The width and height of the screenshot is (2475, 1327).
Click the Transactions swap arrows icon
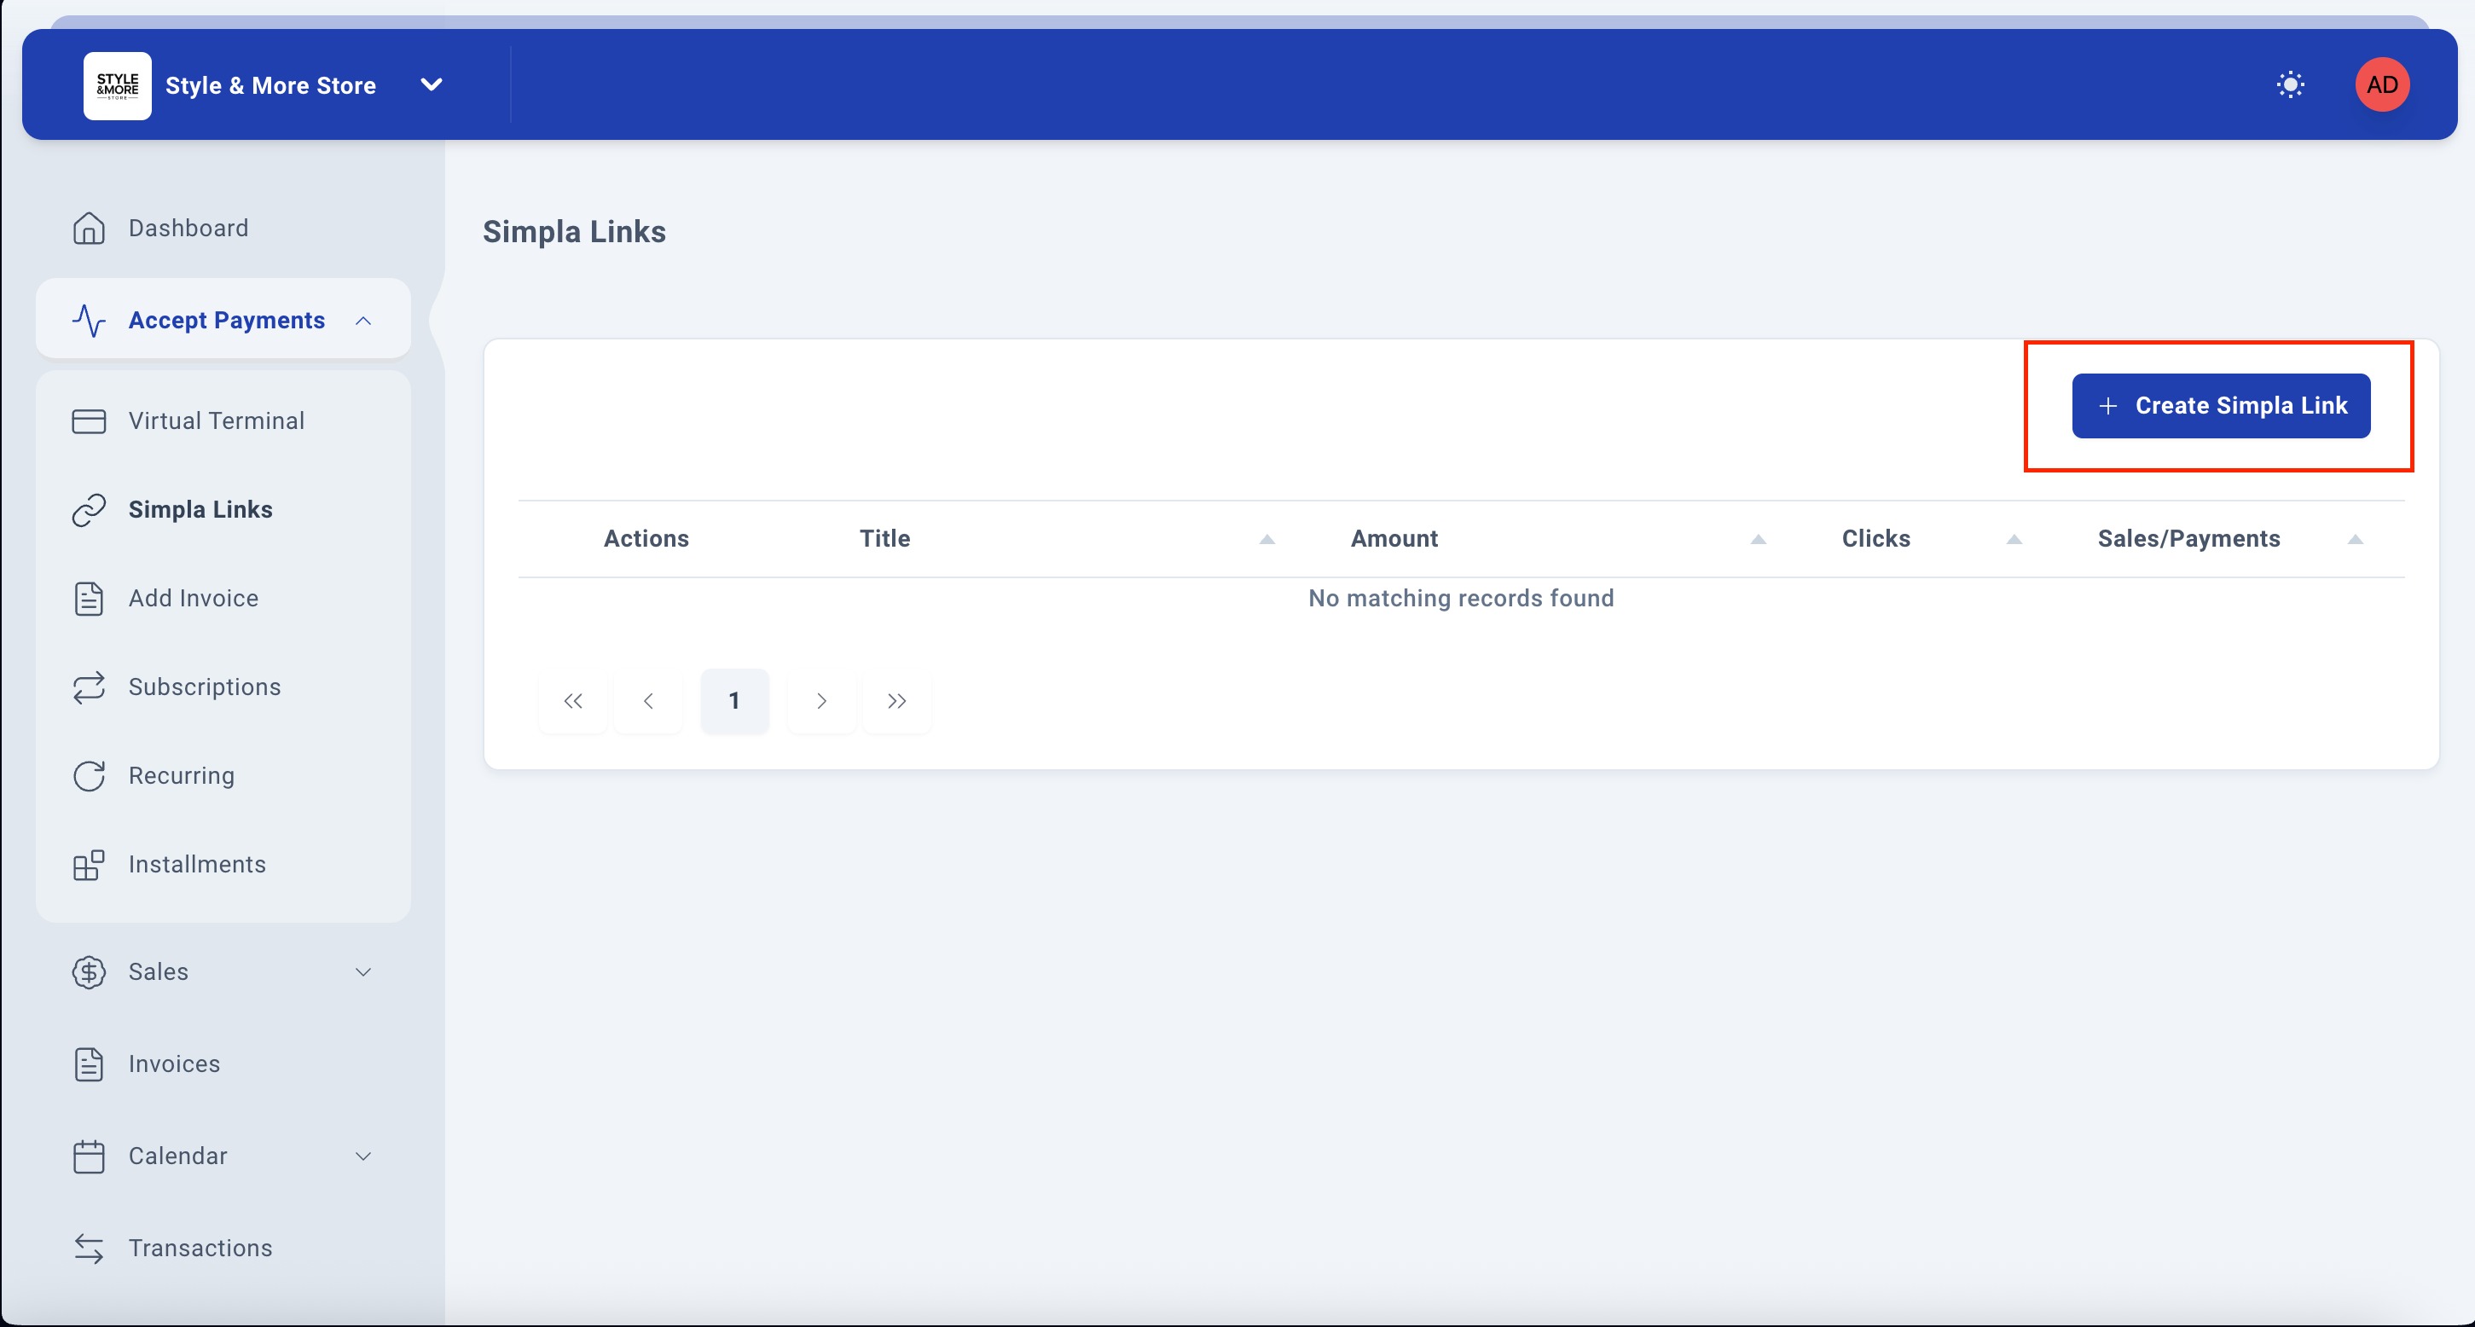coord(89,1249)
